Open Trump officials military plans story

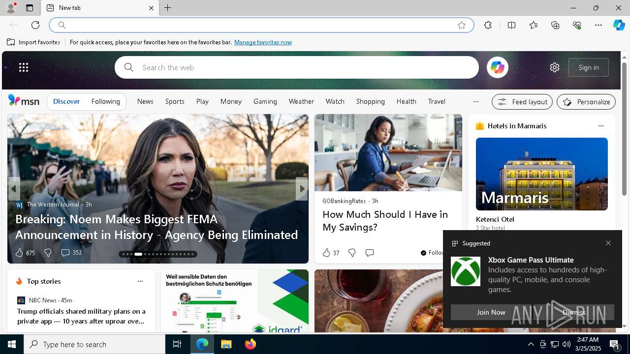tap(81, 316)
